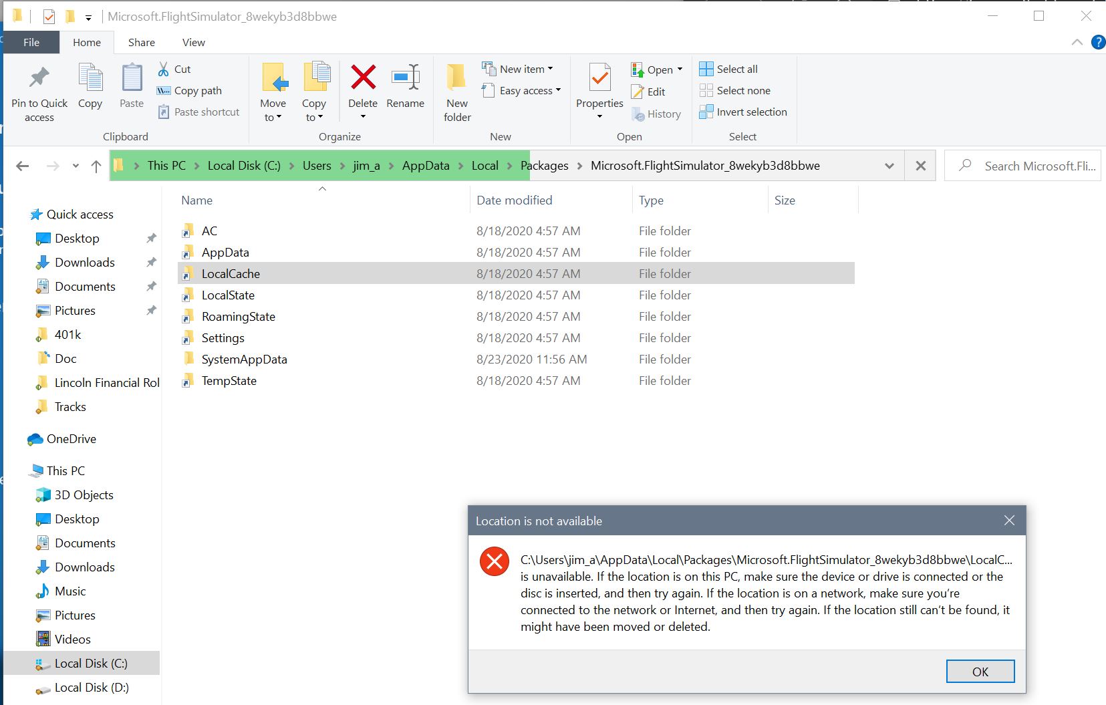Collapse the ribbon with the chevron

(1077, 42)
